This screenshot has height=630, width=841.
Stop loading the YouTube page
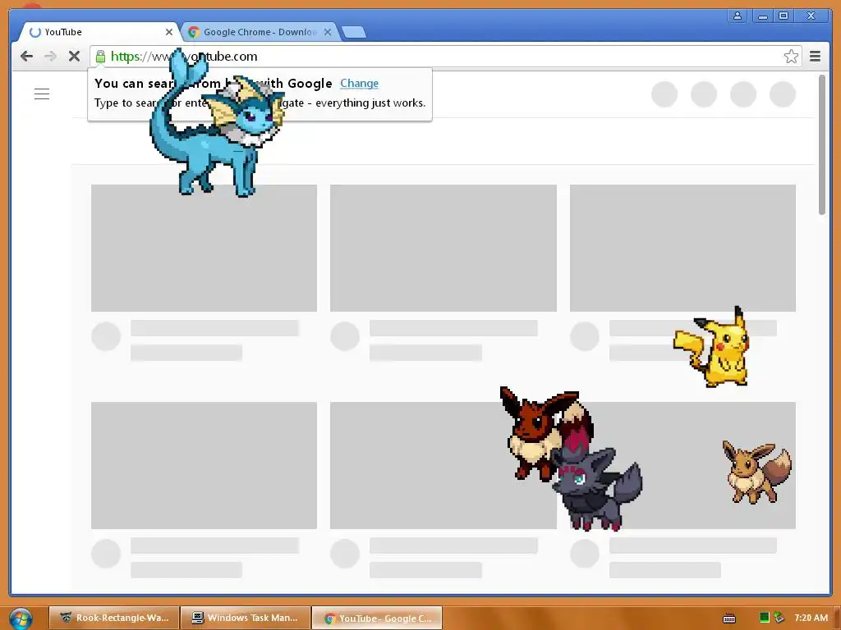[x=74, y=57]
